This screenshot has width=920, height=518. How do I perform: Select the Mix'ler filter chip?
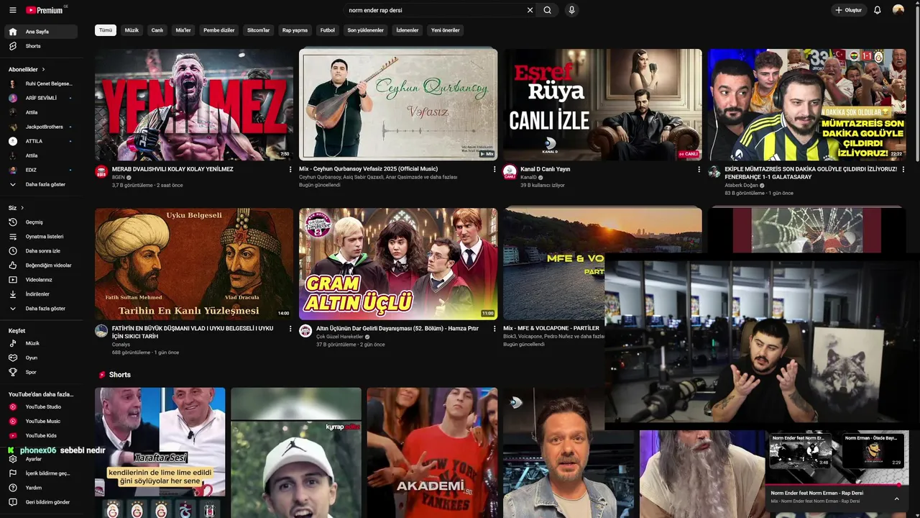pos(183,30)
